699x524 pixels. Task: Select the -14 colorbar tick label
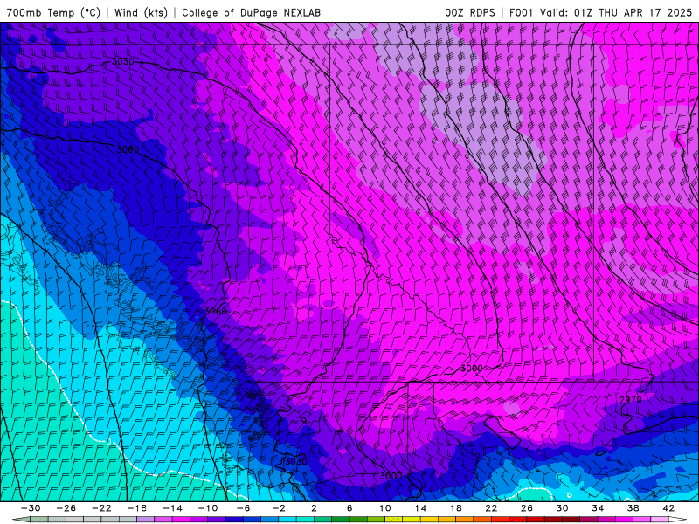coord(172,508)
